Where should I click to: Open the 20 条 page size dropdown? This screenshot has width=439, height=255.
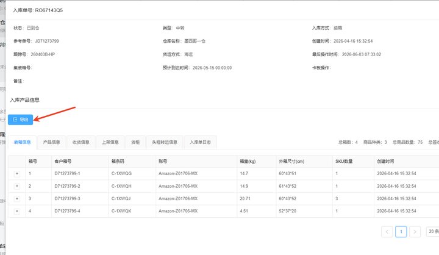[432, 231]
